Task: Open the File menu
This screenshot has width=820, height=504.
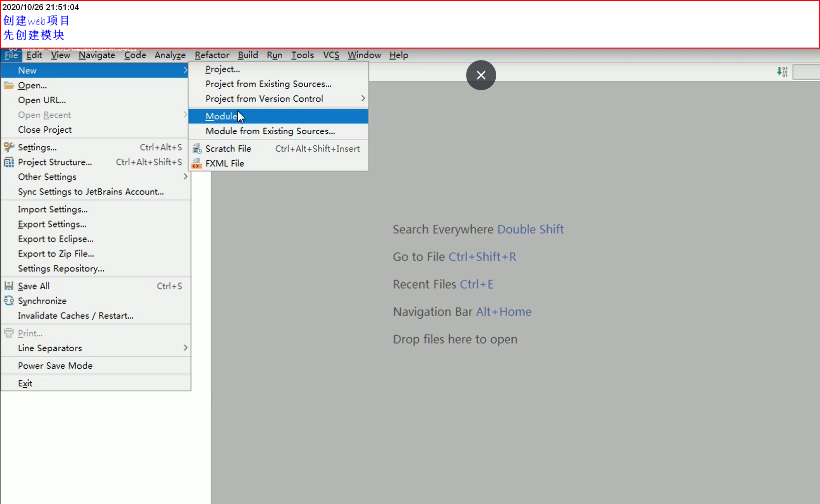Action: click(11, 55)
